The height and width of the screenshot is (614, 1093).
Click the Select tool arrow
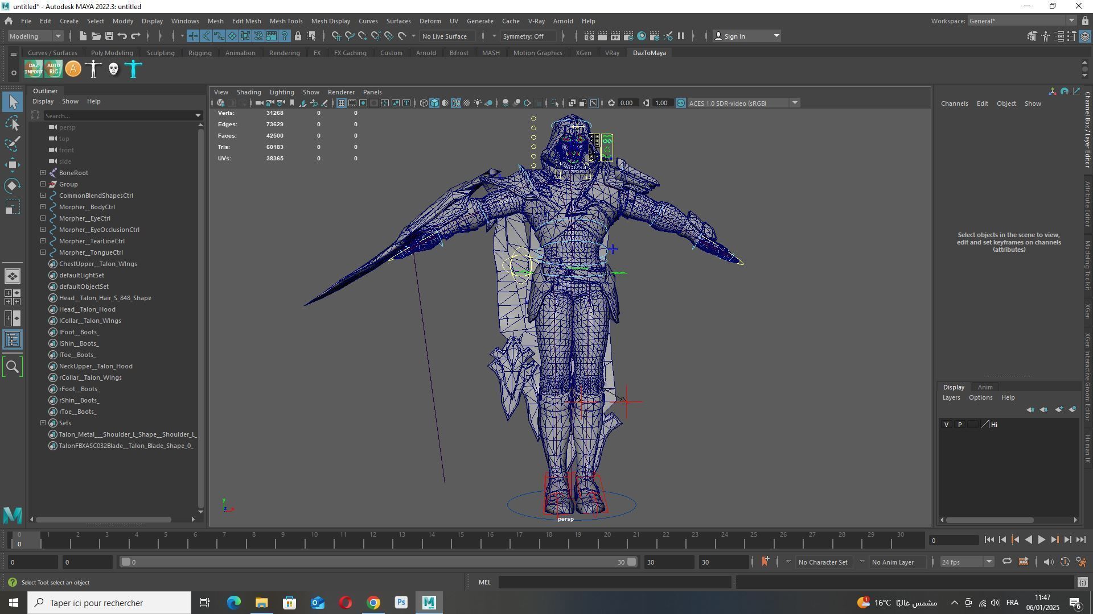click(13, 102)
